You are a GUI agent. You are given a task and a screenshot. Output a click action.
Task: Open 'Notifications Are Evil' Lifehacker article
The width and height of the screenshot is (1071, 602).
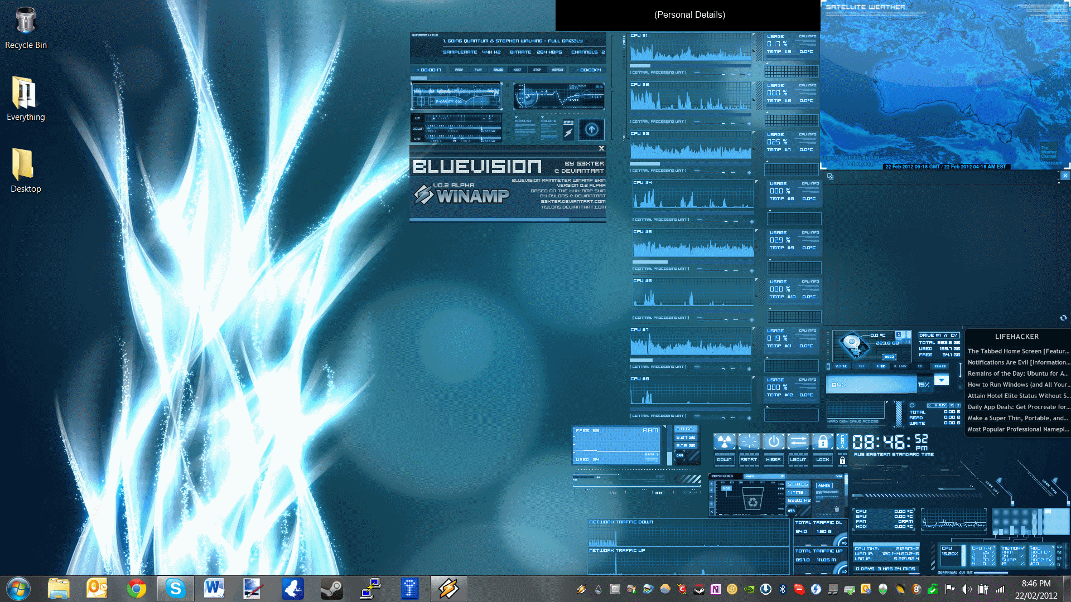coord(1019,362)
